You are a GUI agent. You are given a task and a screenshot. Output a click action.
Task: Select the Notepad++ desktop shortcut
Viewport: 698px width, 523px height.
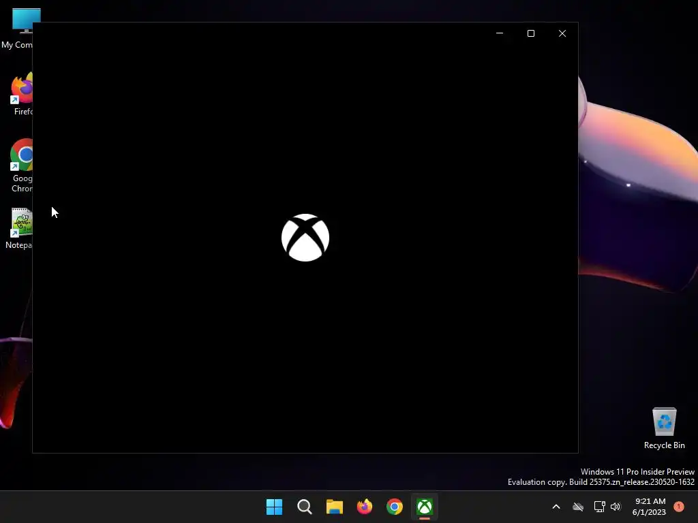click(x=19, y=229)
